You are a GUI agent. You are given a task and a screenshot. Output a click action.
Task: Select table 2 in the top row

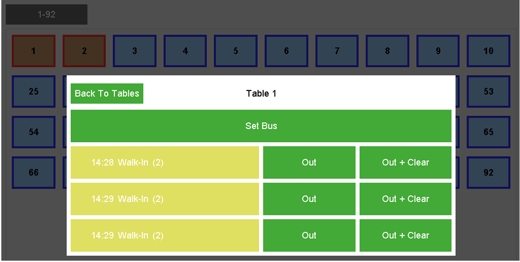pos(84,51)
